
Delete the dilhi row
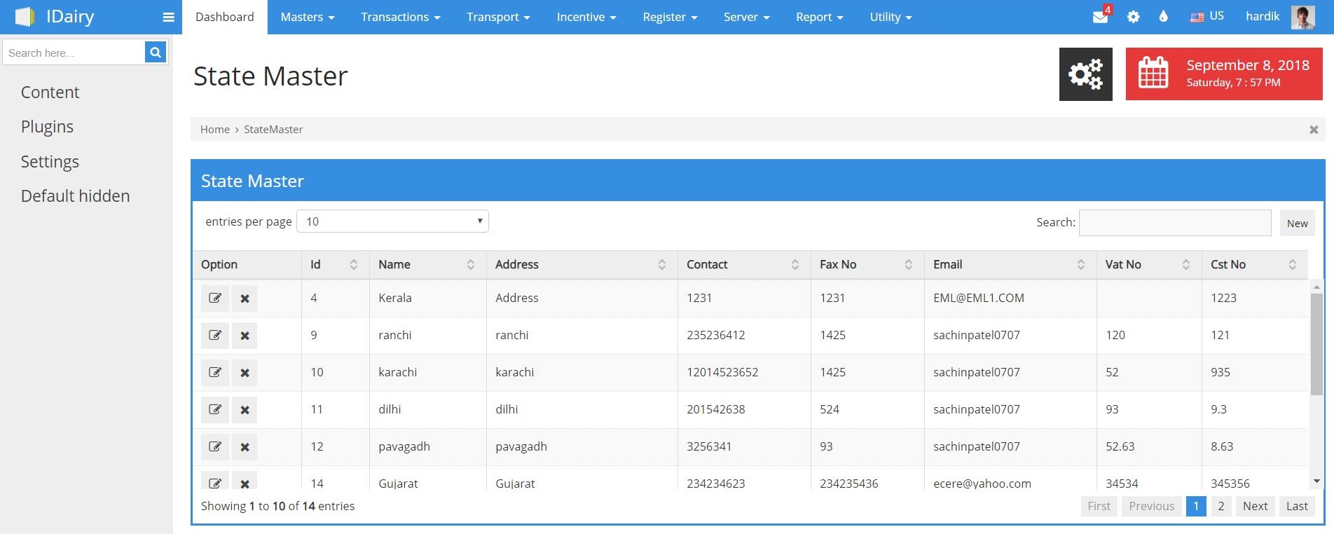(x=245, y=409)
